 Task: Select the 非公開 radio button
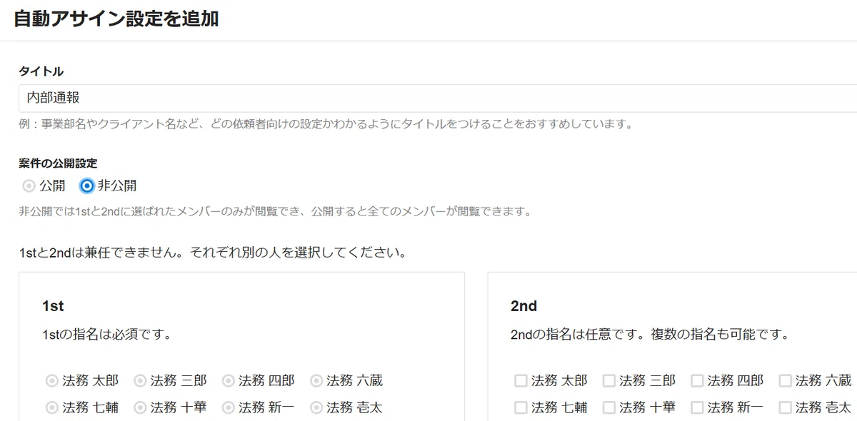[87, 186]
